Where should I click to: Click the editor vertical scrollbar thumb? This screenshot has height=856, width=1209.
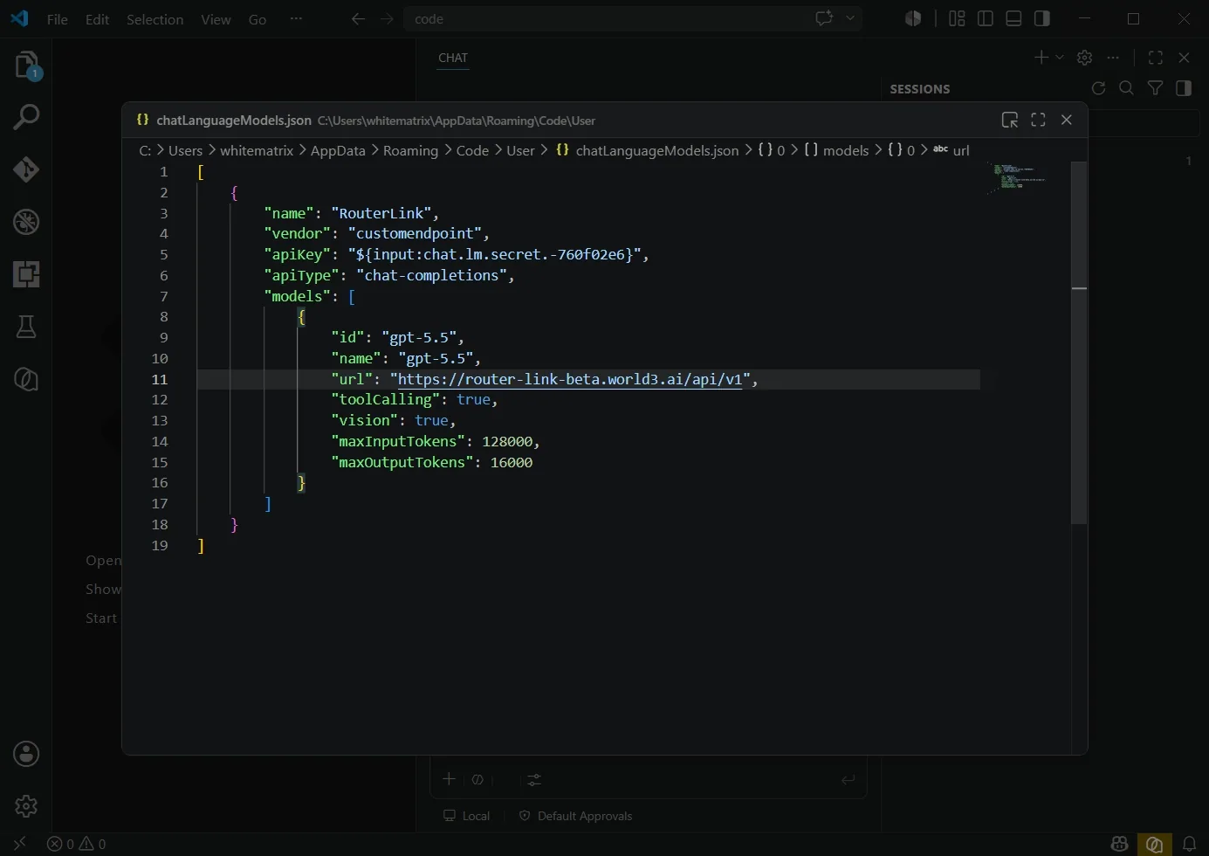(1079, 342)
